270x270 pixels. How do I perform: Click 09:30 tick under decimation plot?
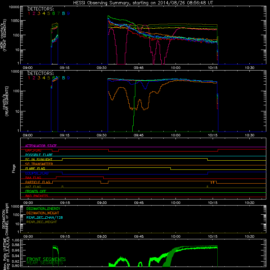click(x=102, y=237)
